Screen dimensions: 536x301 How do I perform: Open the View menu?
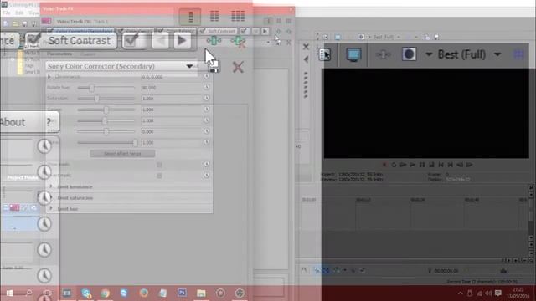(33, 13)
